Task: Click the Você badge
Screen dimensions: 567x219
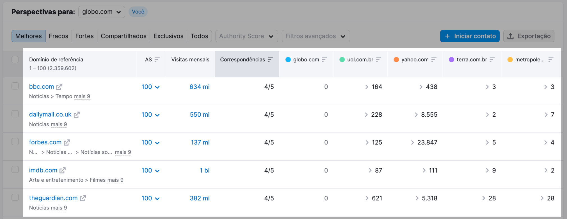Action: pyautogui.click(x=138, y=12)
